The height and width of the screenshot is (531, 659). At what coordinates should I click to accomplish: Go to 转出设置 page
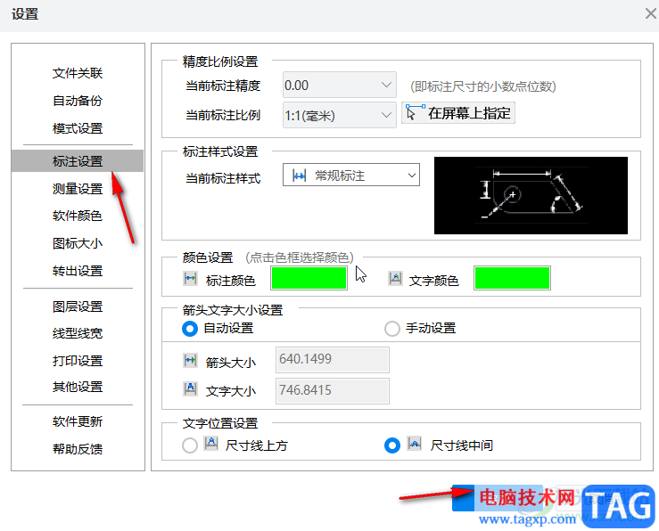tap(78, 271)
